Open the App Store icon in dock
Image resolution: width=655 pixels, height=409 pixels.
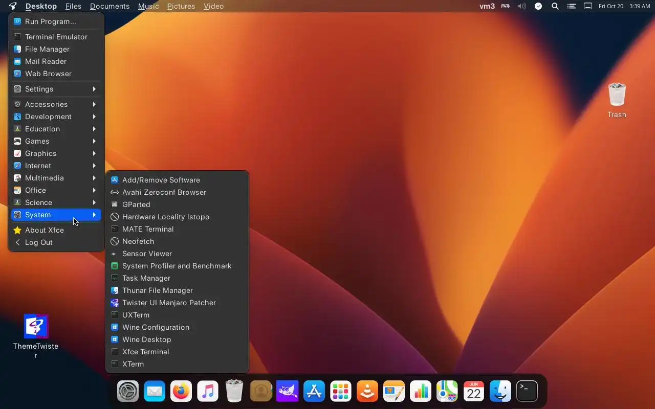tap(314, 392)
